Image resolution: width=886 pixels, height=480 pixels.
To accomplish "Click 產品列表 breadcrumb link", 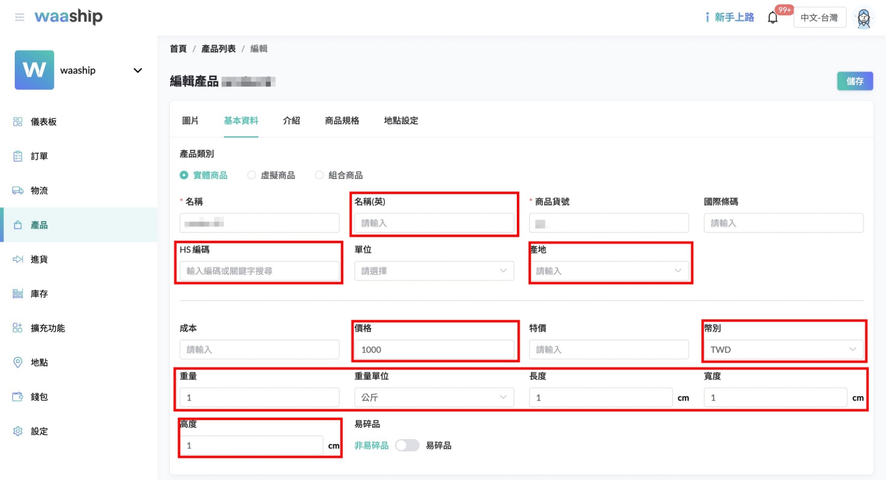I will click(x=218, y=49).
